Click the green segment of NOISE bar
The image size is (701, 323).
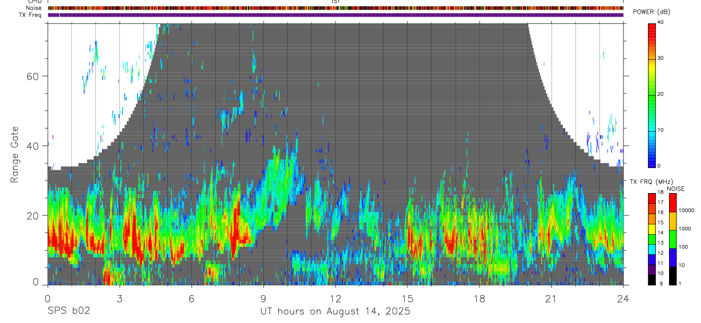(672, 239)
